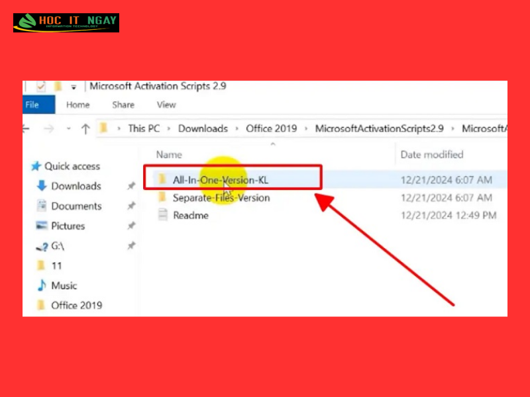Go forward with the forward arrow
Viewport: 530px width, 397px height.
click(49, 128)
